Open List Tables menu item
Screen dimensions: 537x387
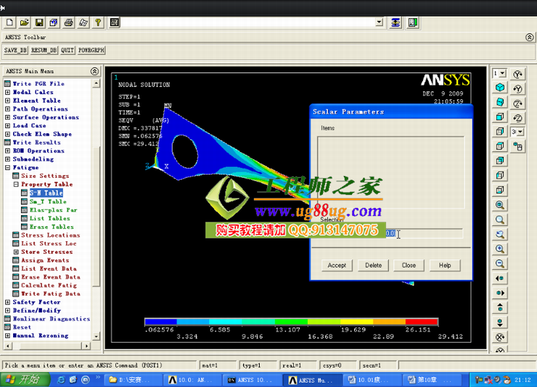coord(49,218)
